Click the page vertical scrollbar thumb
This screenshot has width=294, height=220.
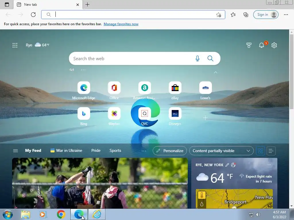point(291,71)
